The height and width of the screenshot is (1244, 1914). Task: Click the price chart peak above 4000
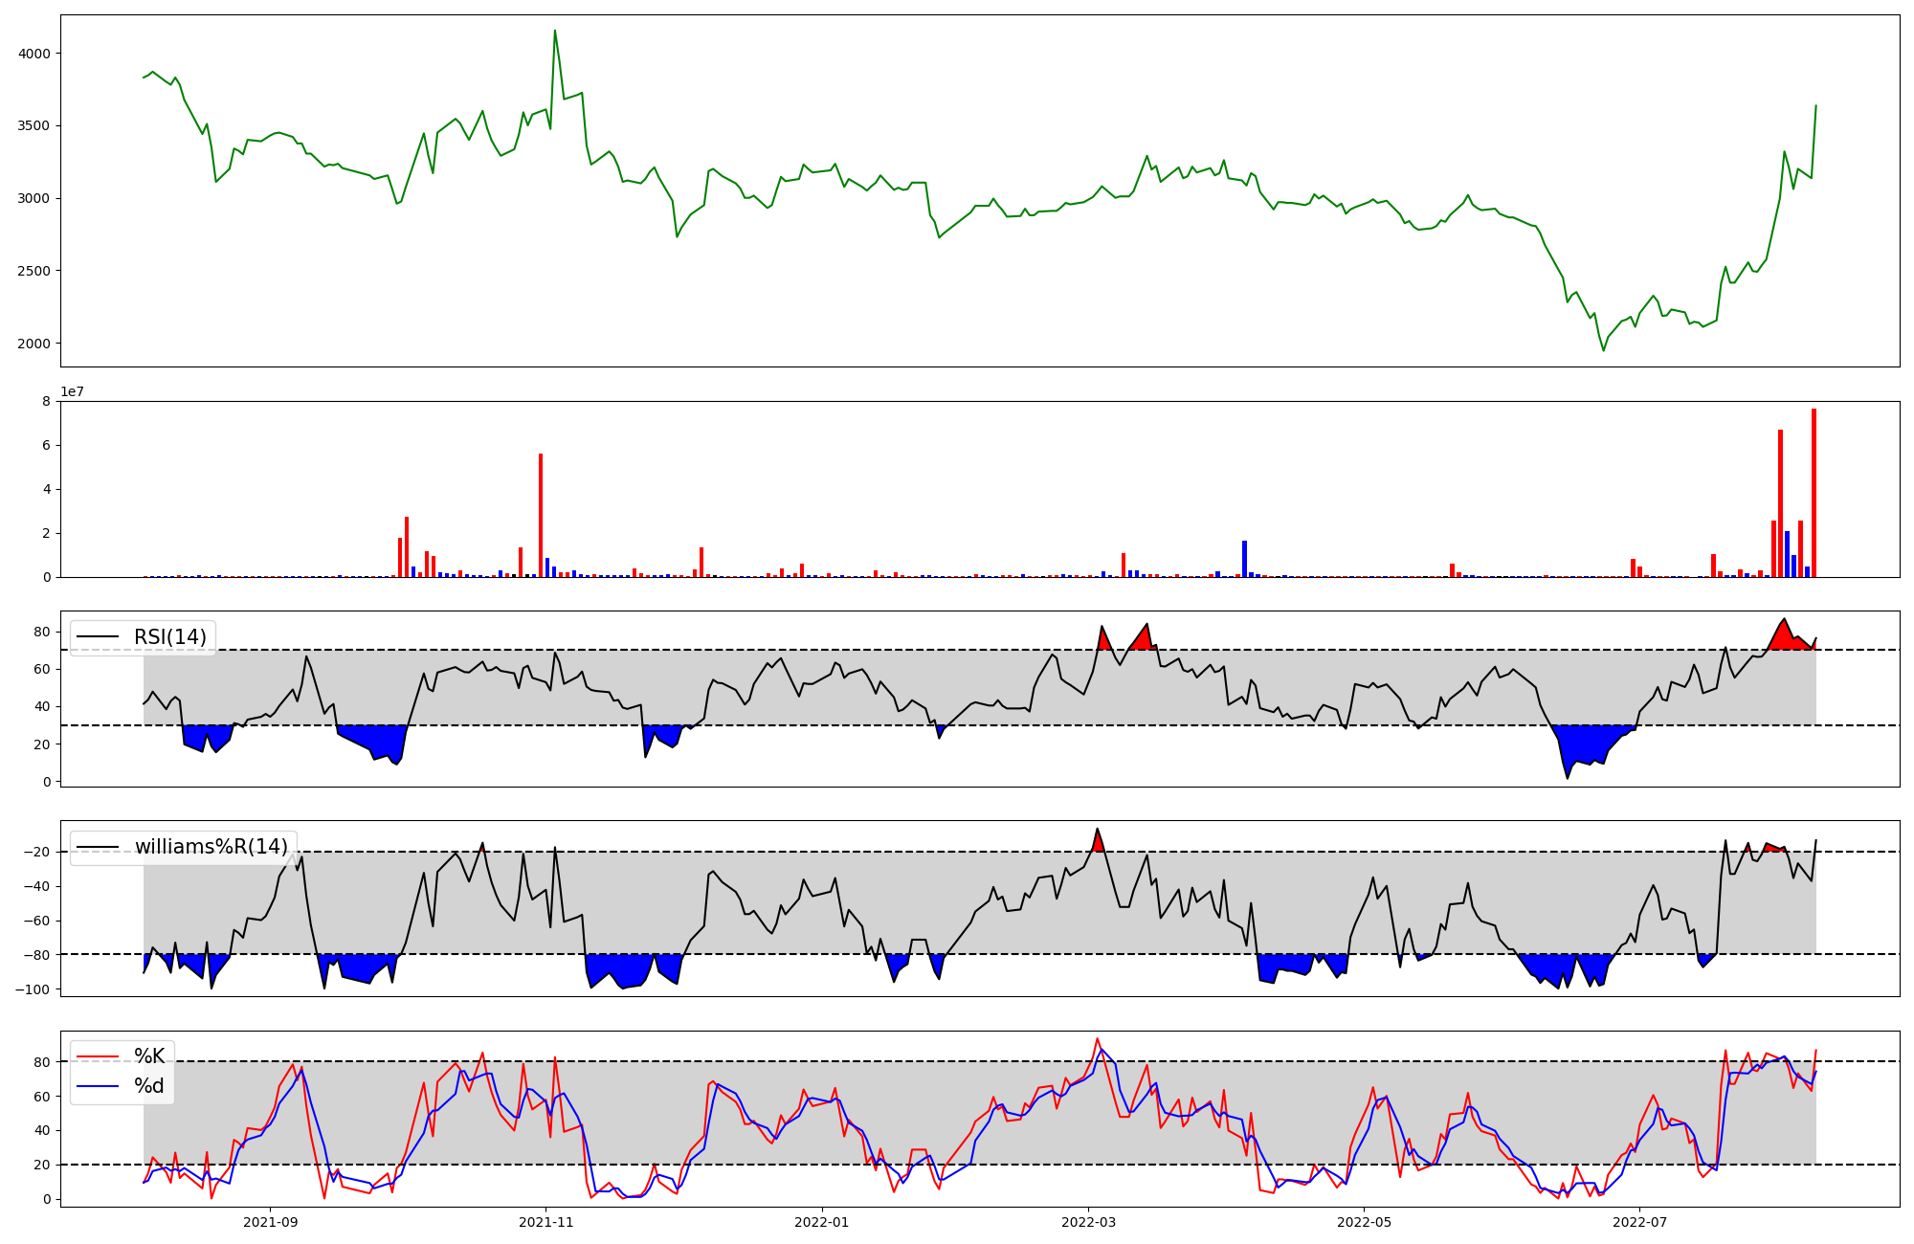pyautogui.click(x=555, y=32)
